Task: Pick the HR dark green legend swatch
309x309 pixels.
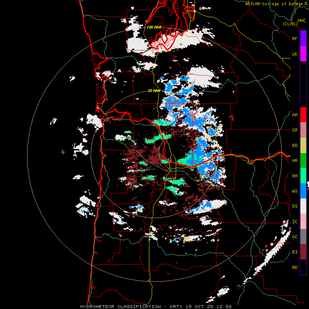Action: tap(303, 161)
